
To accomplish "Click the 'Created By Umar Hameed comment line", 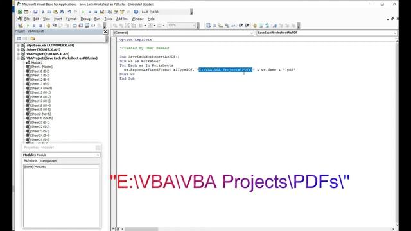I will pyautogui.click(x=144, y=49).
